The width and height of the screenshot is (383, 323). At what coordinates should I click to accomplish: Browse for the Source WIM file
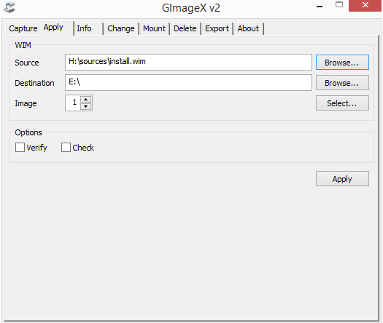342,63
